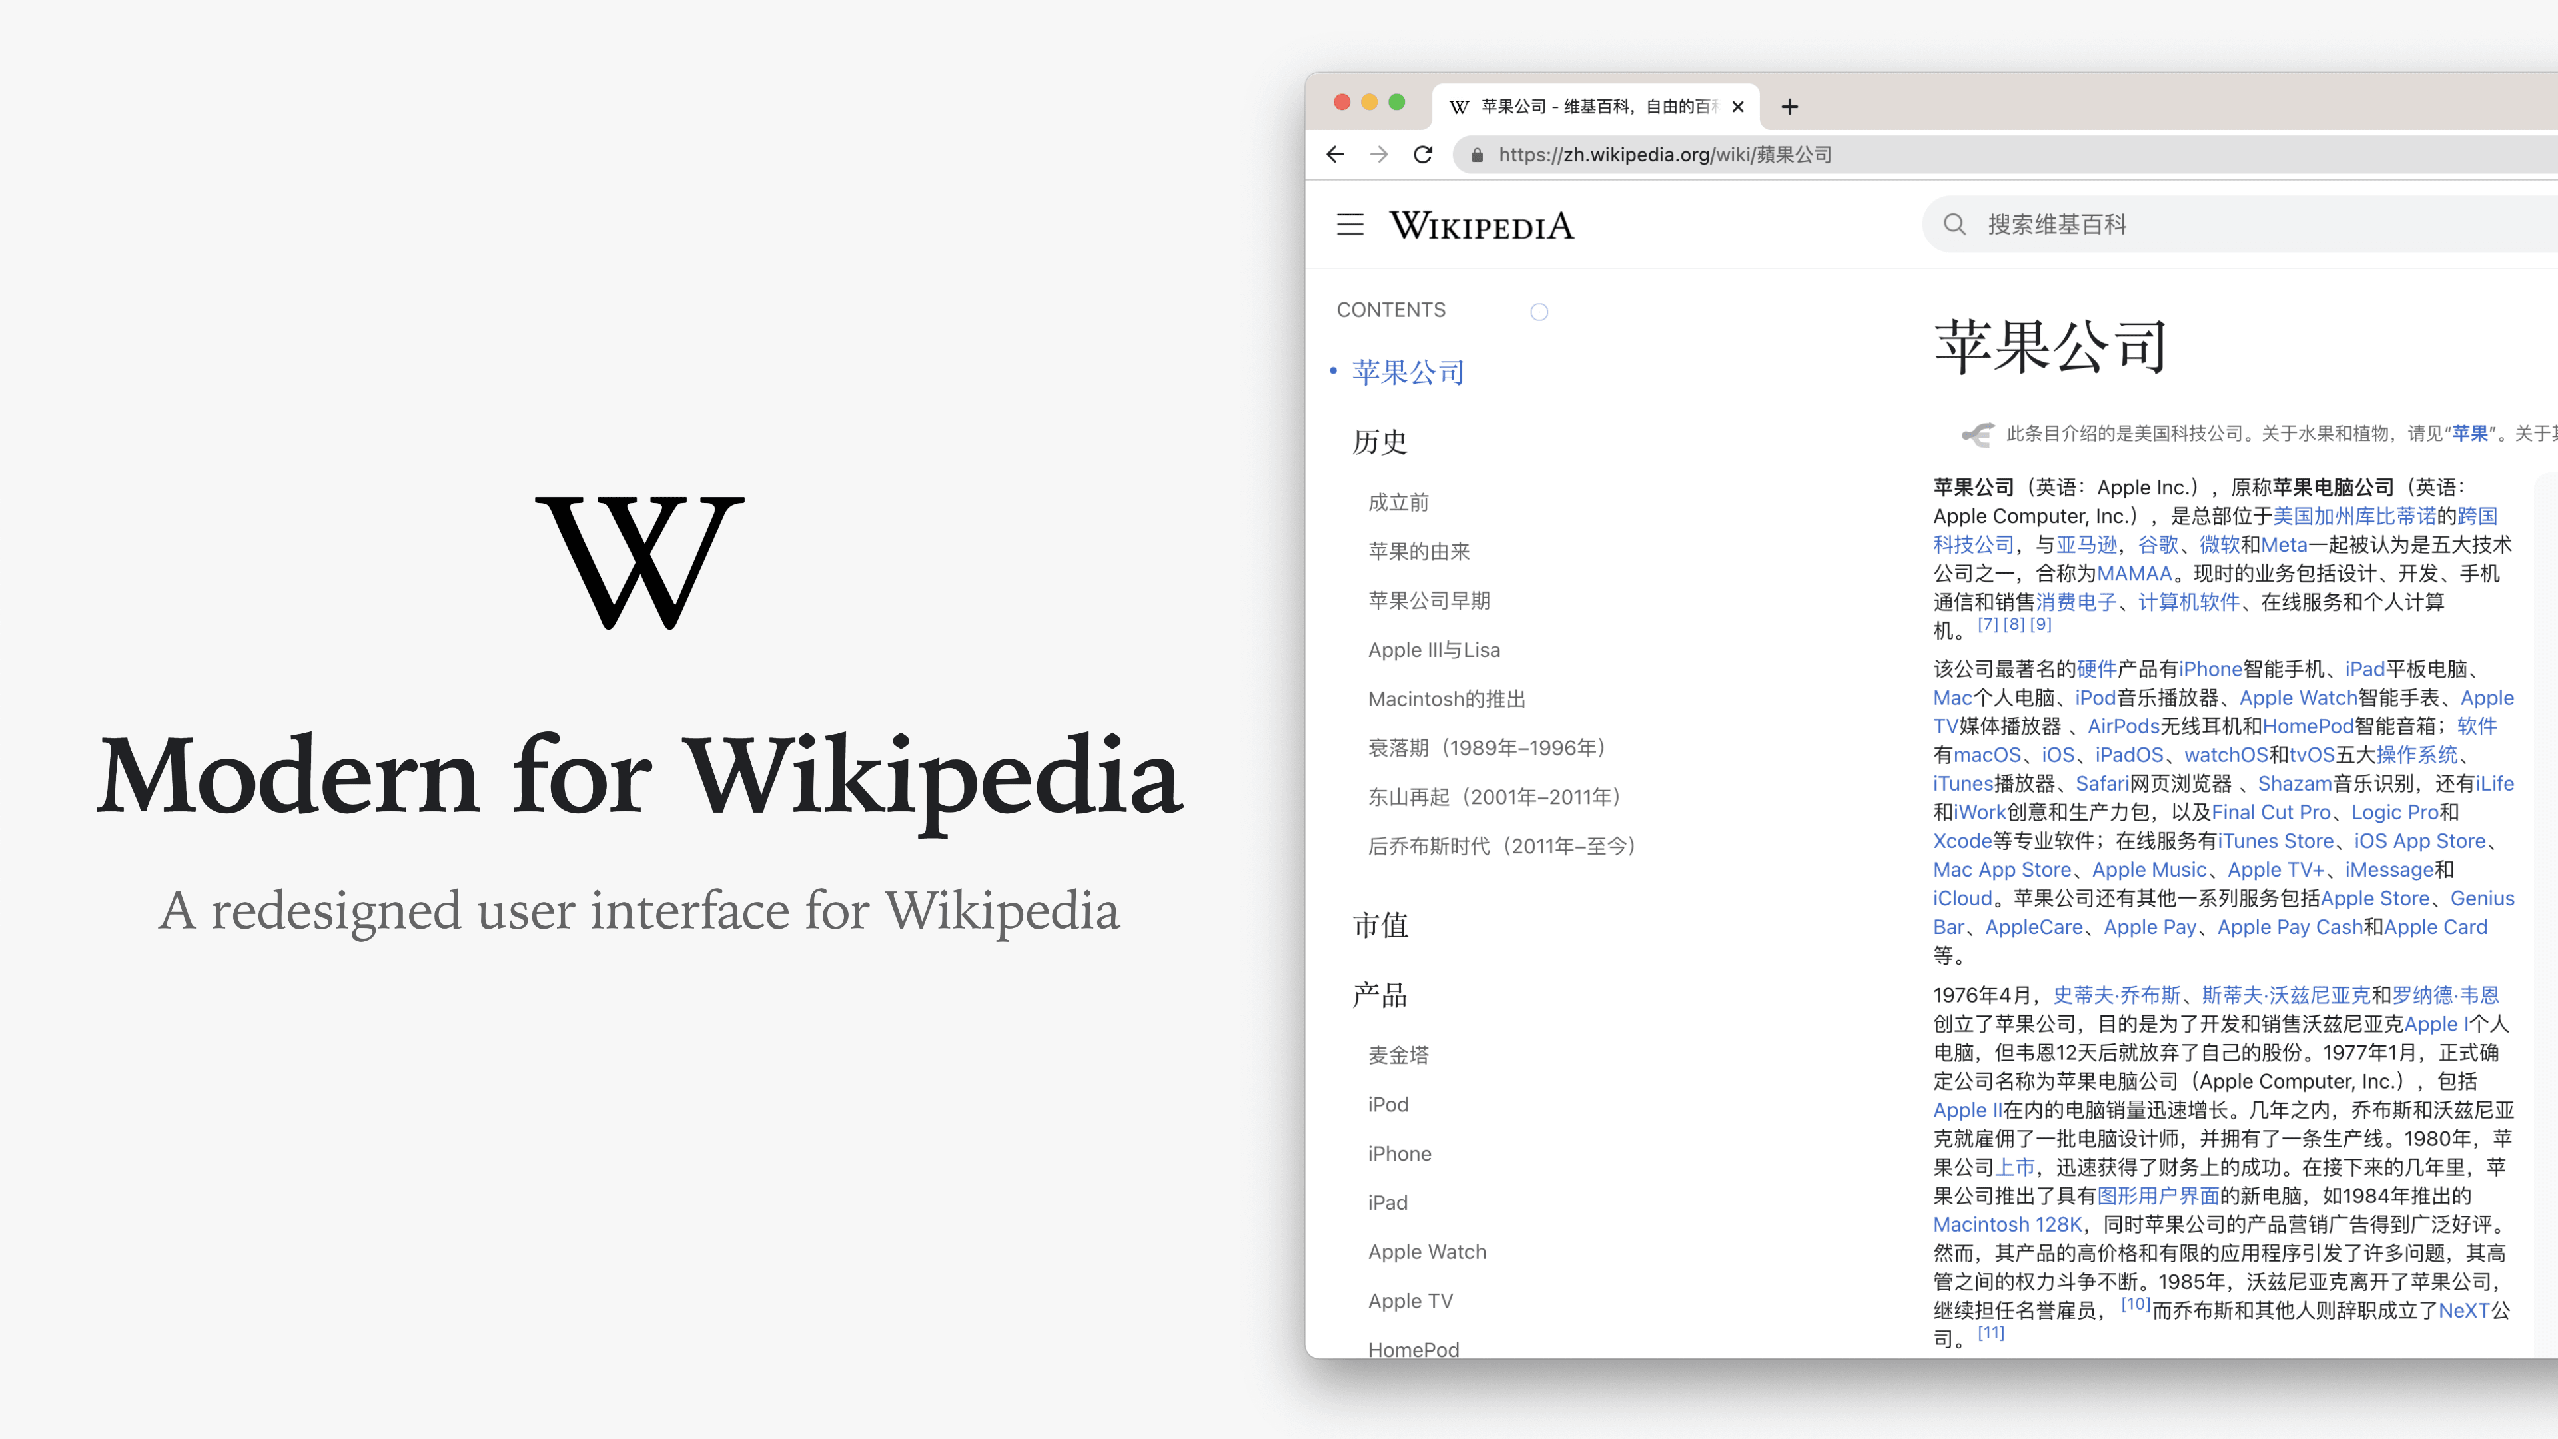This screenshot has height=1439, width=2558.
Task: Follow the 计算机软件 link
Action: (2188, 602)
